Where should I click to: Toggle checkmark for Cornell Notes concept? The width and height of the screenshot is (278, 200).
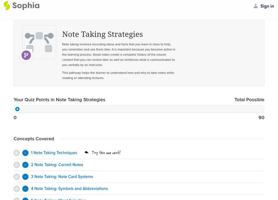(17, 165)
